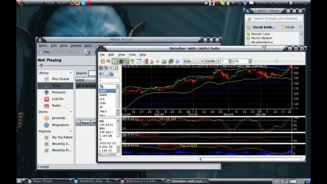Open the Edit menu in Qtstalker
This screenshot has width=327, height=184.
(x=111, y=55)
